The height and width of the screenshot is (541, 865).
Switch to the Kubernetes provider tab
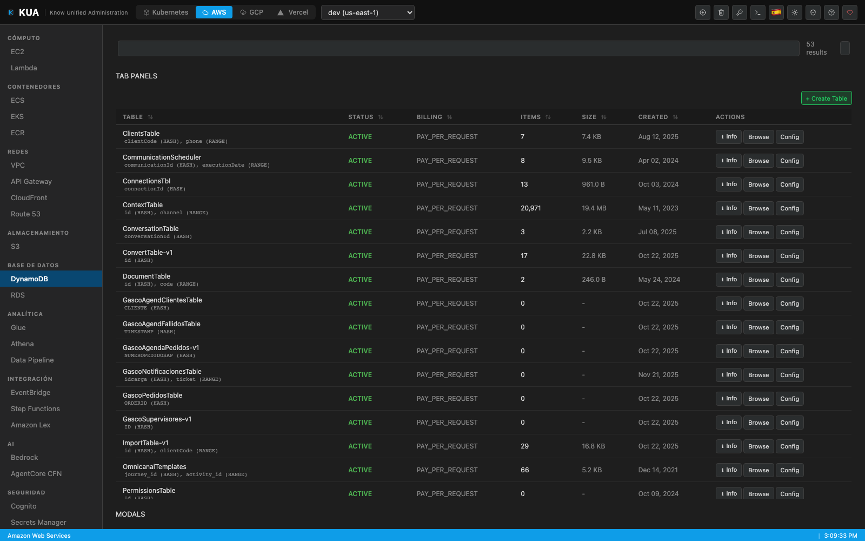[x=165, y=12]
